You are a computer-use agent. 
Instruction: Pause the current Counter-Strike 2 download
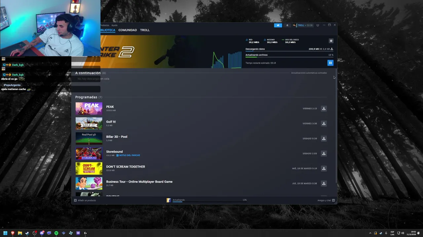pos(330,63)
